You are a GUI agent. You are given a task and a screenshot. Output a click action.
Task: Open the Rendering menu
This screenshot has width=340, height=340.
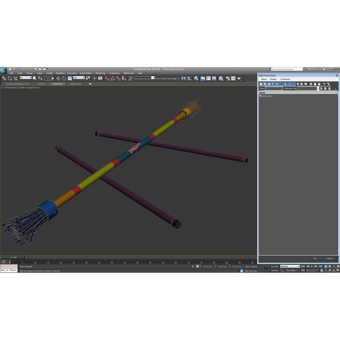click(100, 73)
